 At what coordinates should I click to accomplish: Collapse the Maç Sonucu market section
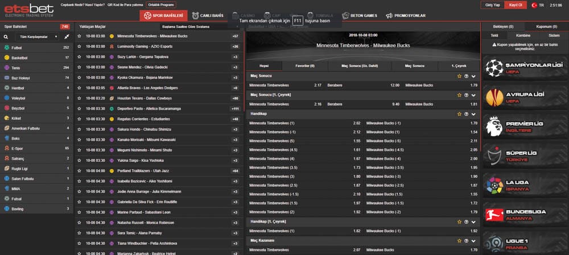click(x=473, y=77)
